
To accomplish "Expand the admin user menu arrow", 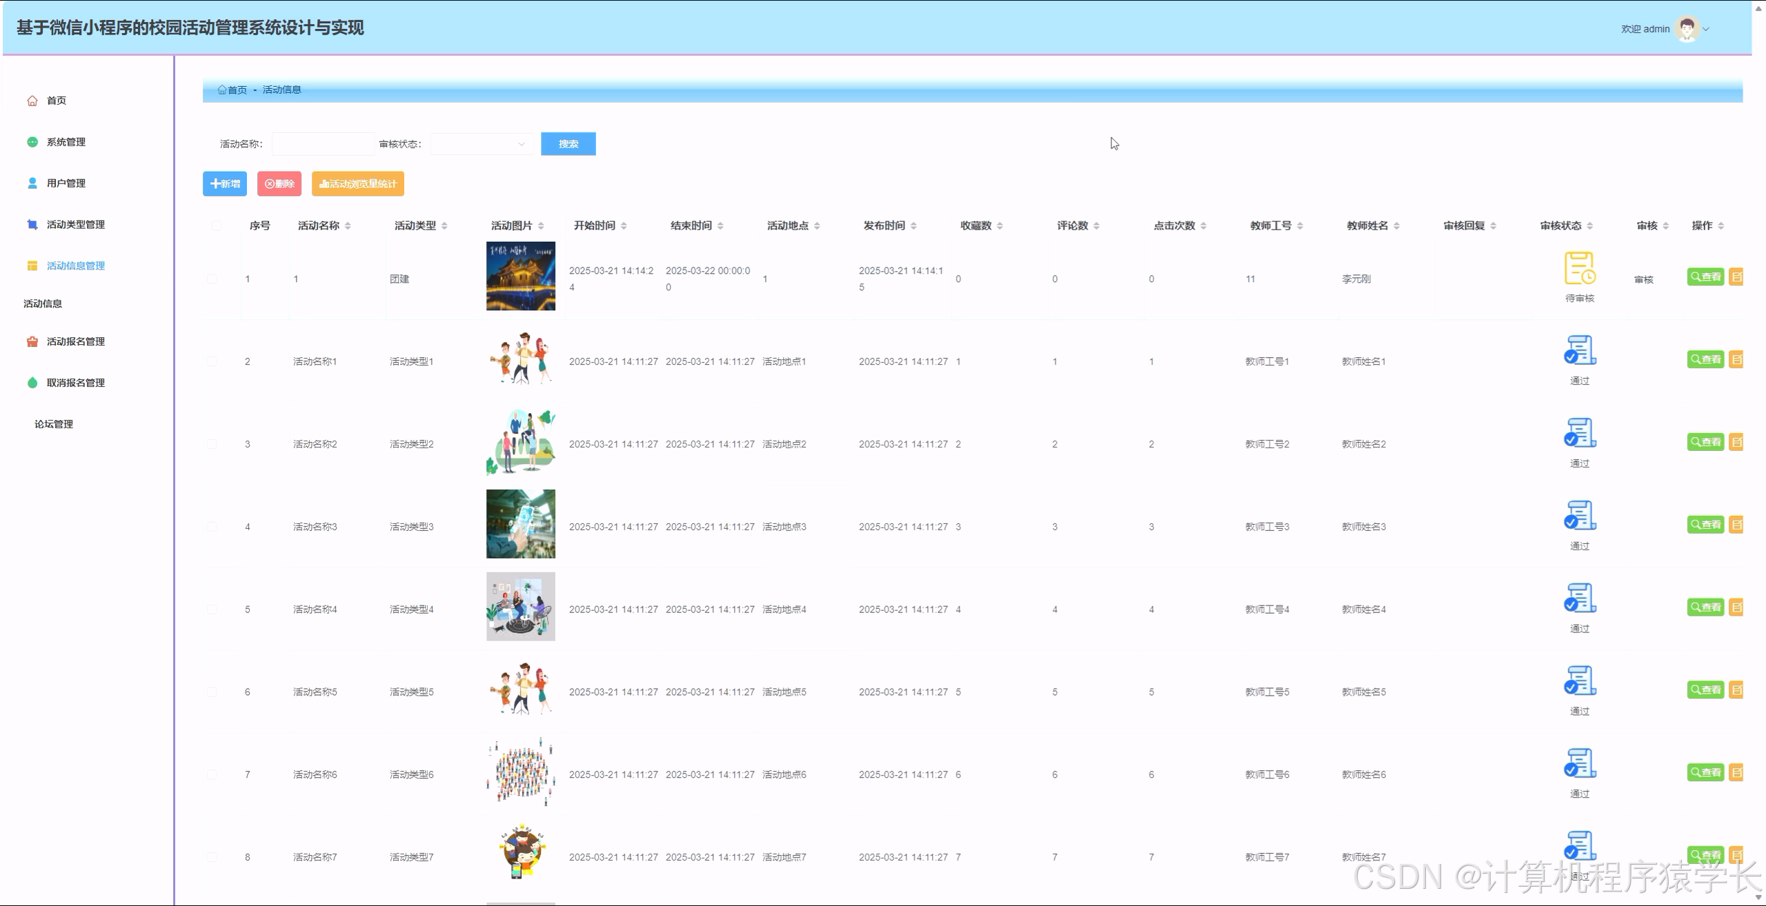I will click(x=1706, y=29).
